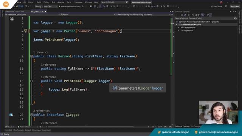
Task: Select the Solution 'AwesomeConstructors' node
Action: (x=199, y=22)
